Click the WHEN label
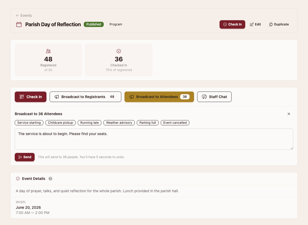Screen dimensions: 308x225 (21, 202)
